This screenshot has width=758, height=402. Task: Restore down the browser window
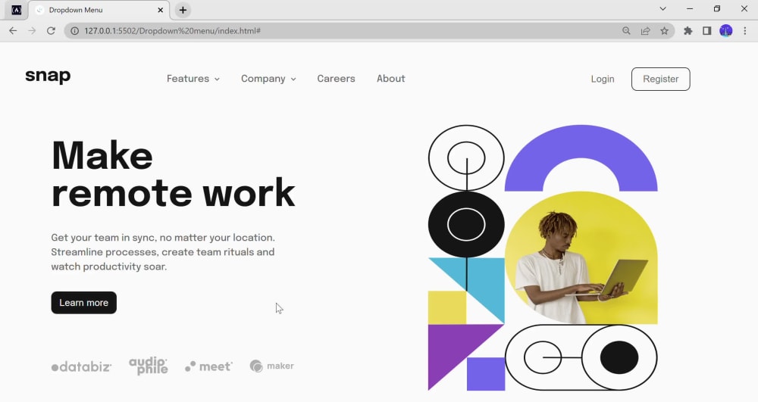click(x=717, y=8)
